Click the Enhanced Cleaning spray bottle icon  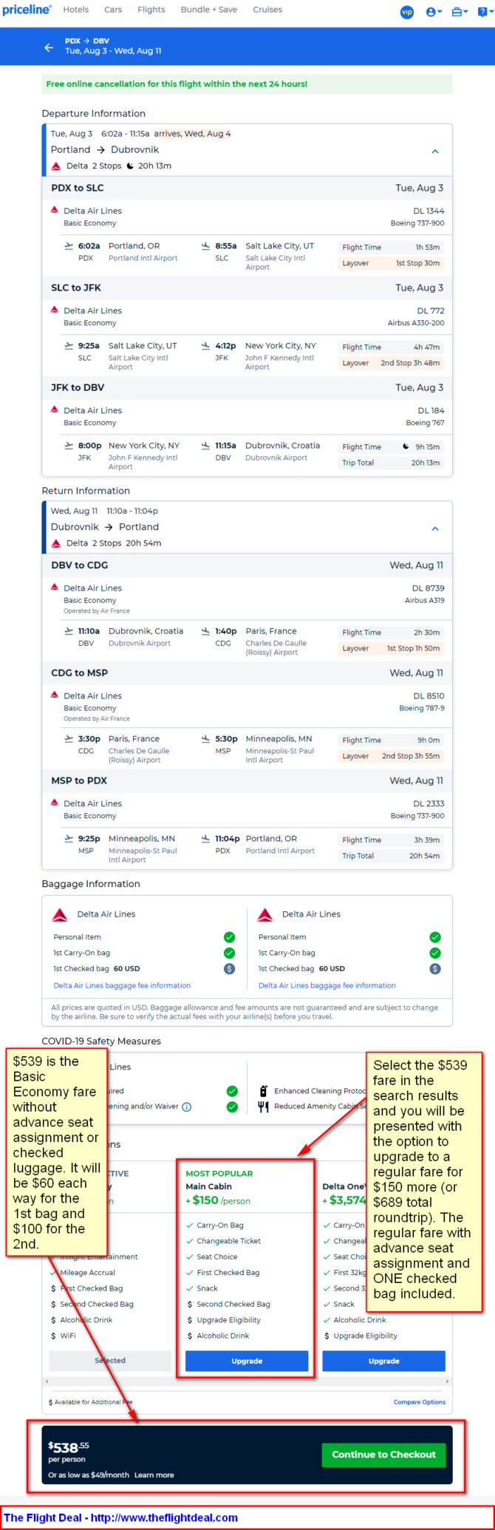click(x=263, y=1090)
